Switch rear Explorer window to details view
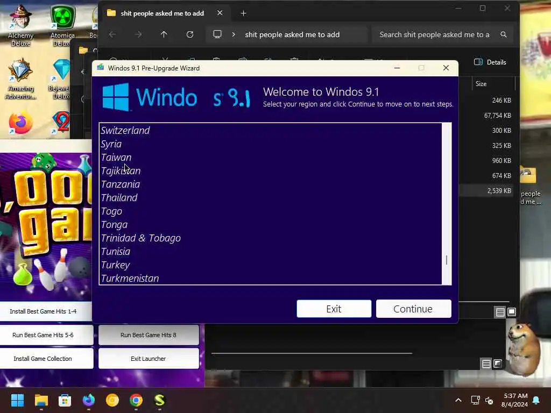This screenshot has height=413, width=551. point(486,364)
